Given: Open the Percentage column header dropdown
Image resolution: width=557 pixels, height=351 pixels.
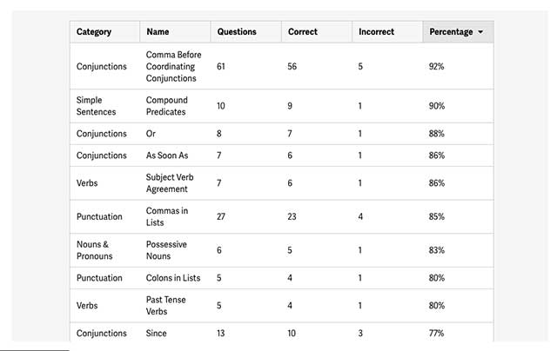Looking at the screenshot, I should click(457, 32).
